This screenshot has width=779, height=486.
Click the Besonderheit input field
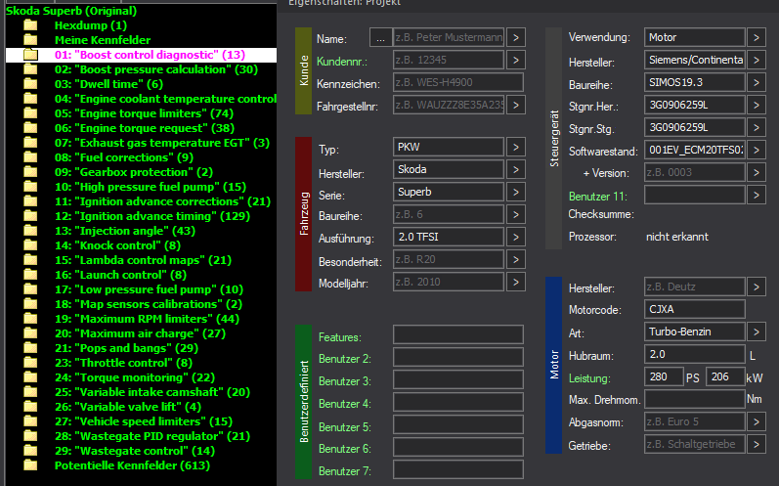click(x=449, y=259)
